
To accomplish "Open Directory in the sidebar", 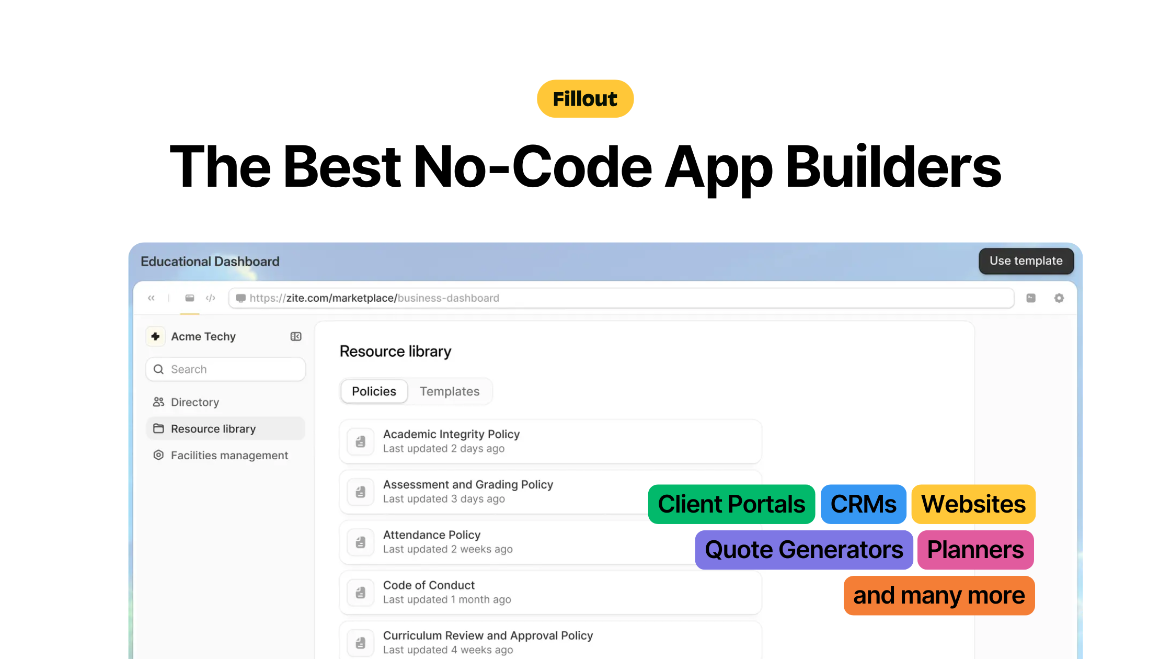I will click(225, 402).
